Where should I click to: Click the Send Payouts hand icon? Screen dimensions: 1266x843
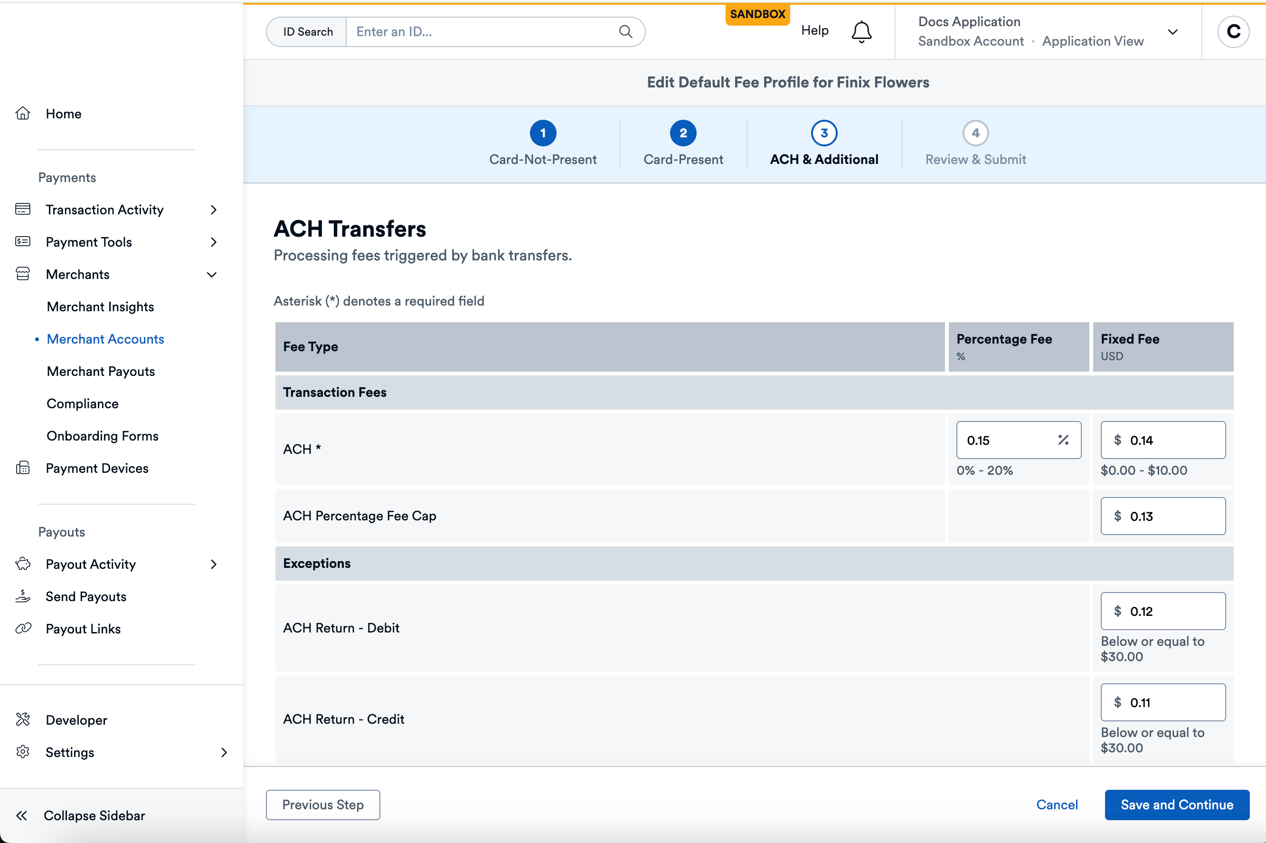pos(23,596)
